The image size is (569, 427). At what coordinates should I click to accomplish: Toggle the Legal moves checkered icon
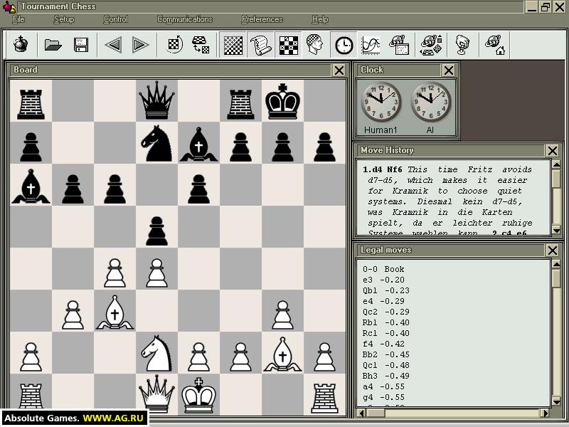[x=289, y=45]
